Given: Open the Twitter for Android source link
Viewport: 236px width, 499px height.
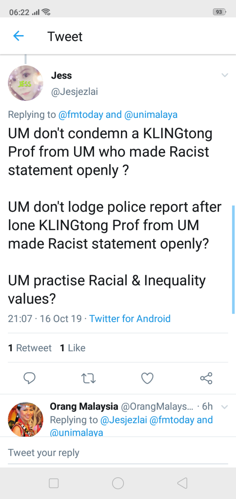Looking at the screenshot, I should click(130, 318).
